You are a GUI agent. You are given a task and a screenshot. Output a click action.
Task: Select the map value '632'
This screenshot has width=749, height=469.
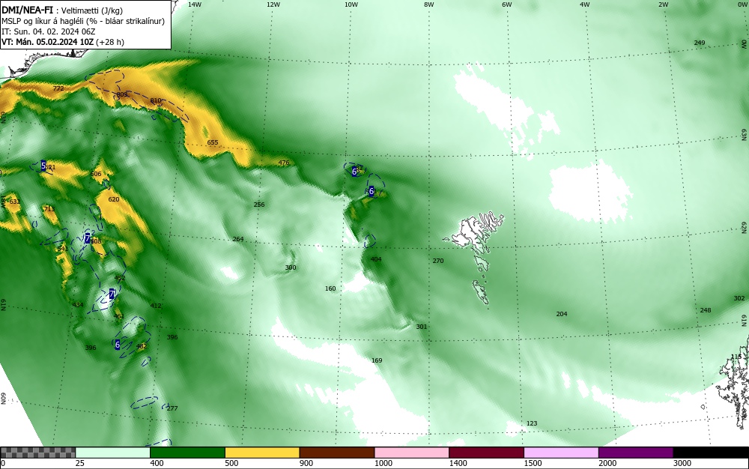(15, 202)
